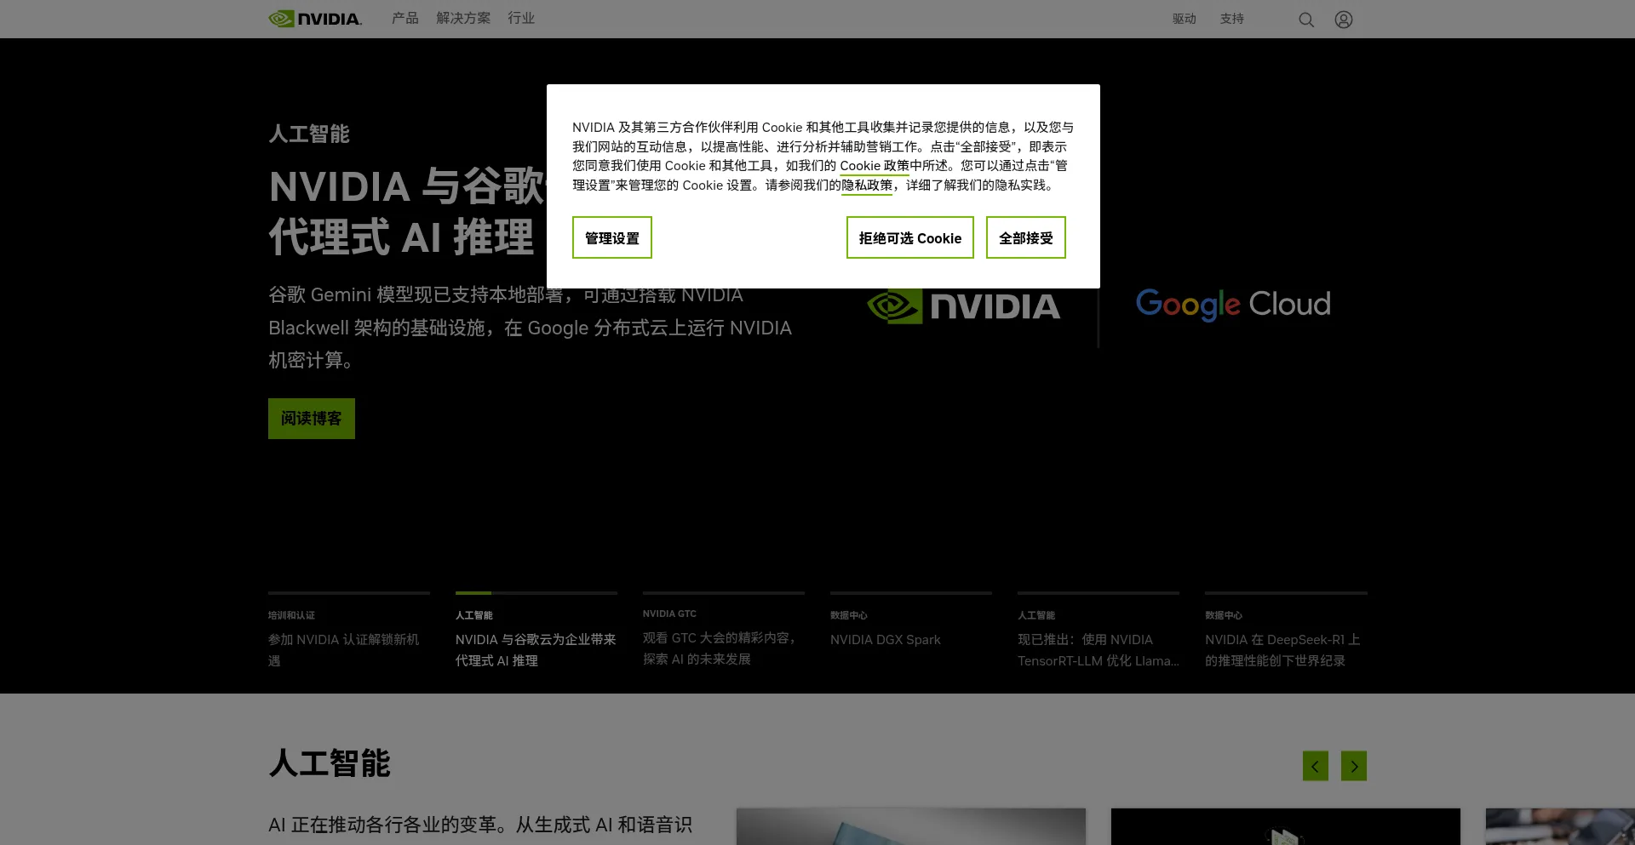Open the search magnifier icon

[x=1305, y=20]
